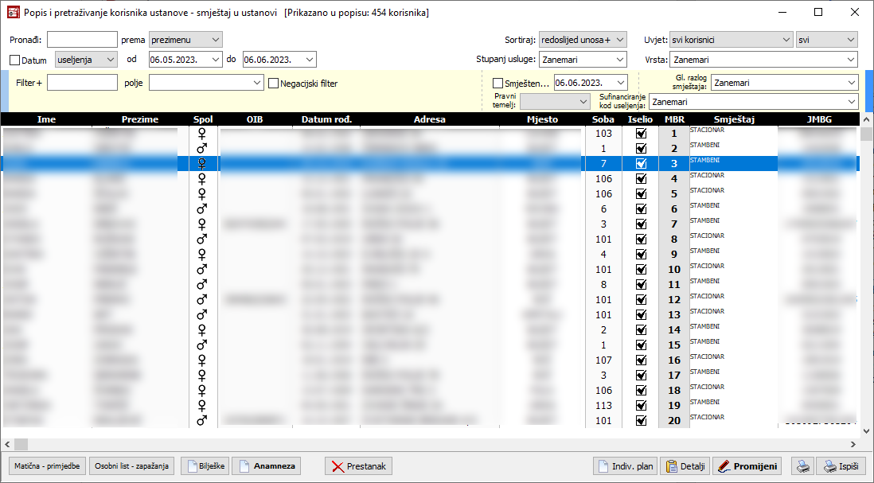Open Detalji clipboard button
This screenshot has height=483, width=874.
click(x=685, y=466)
